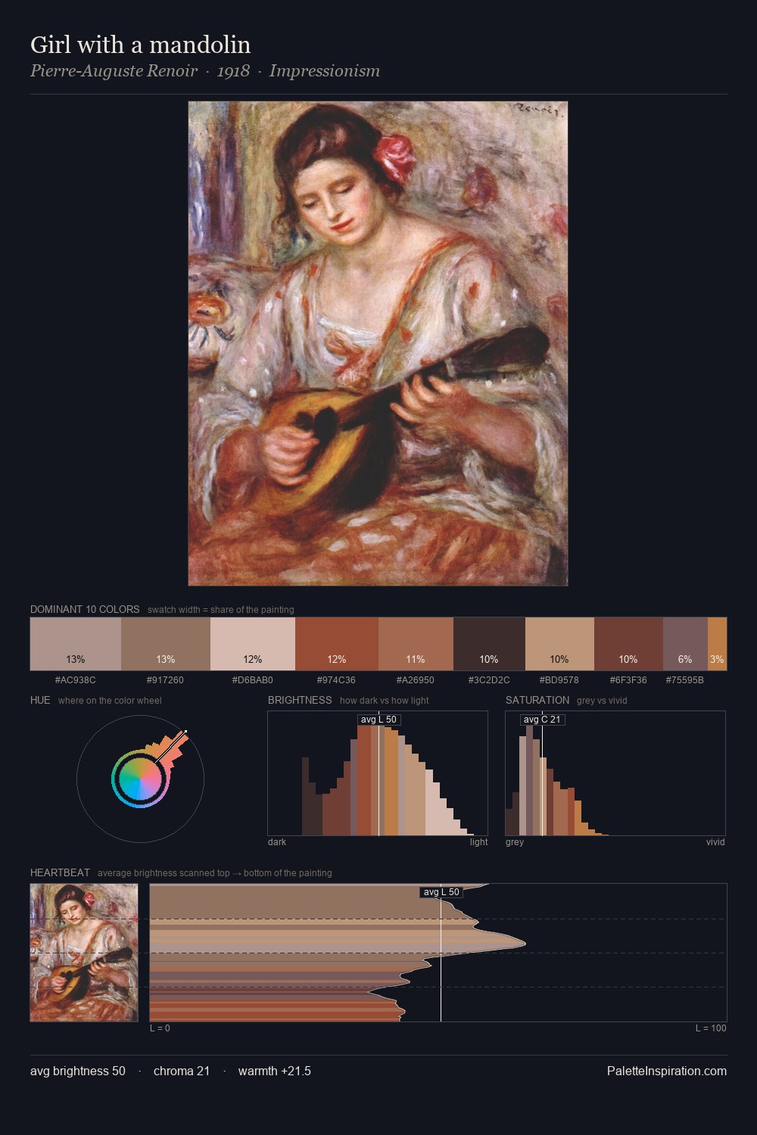The width and height of the screenshot is (757, 1135).
Task: Click the heartbeat brightness scan chart
Action: click(438, 953)
